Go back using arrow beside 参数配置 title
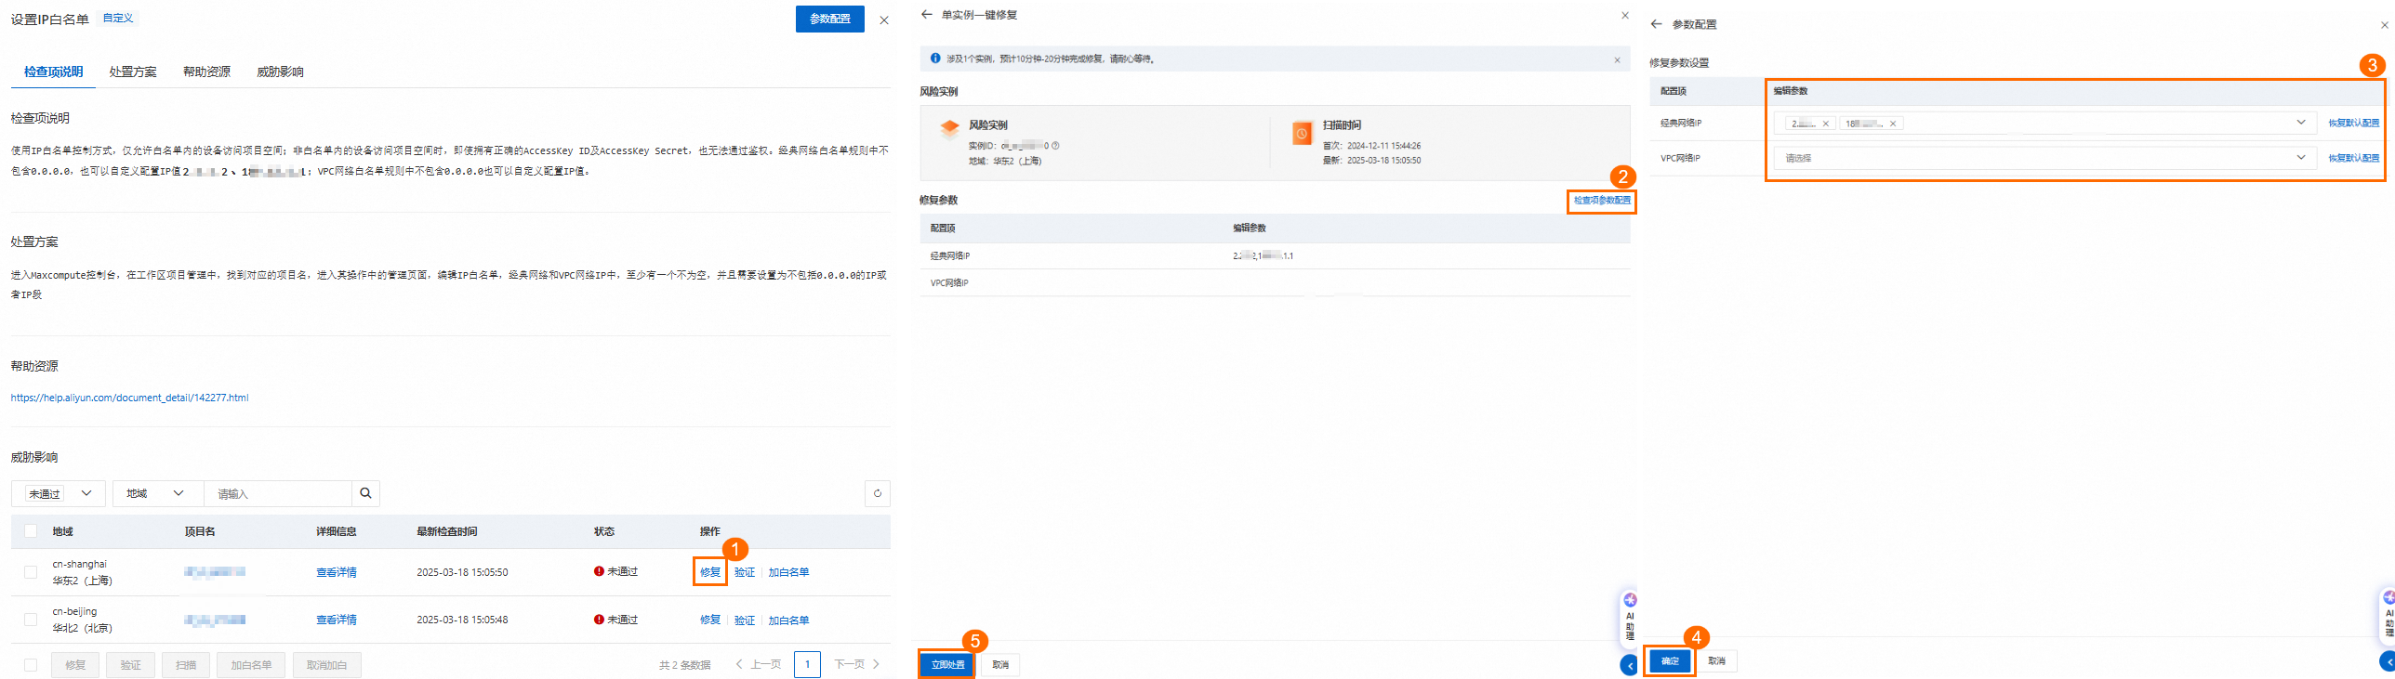This screenshot has height=679, width=2395. (x=1656, y=24)
